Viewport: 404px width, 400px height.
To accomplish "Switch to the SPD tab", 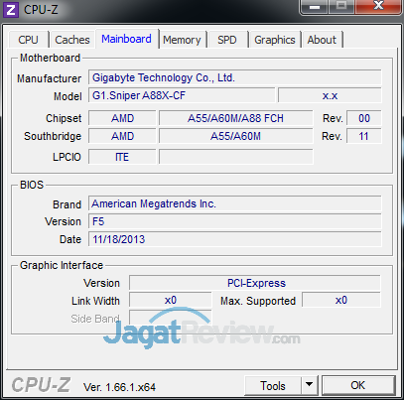I will (227, 40).
